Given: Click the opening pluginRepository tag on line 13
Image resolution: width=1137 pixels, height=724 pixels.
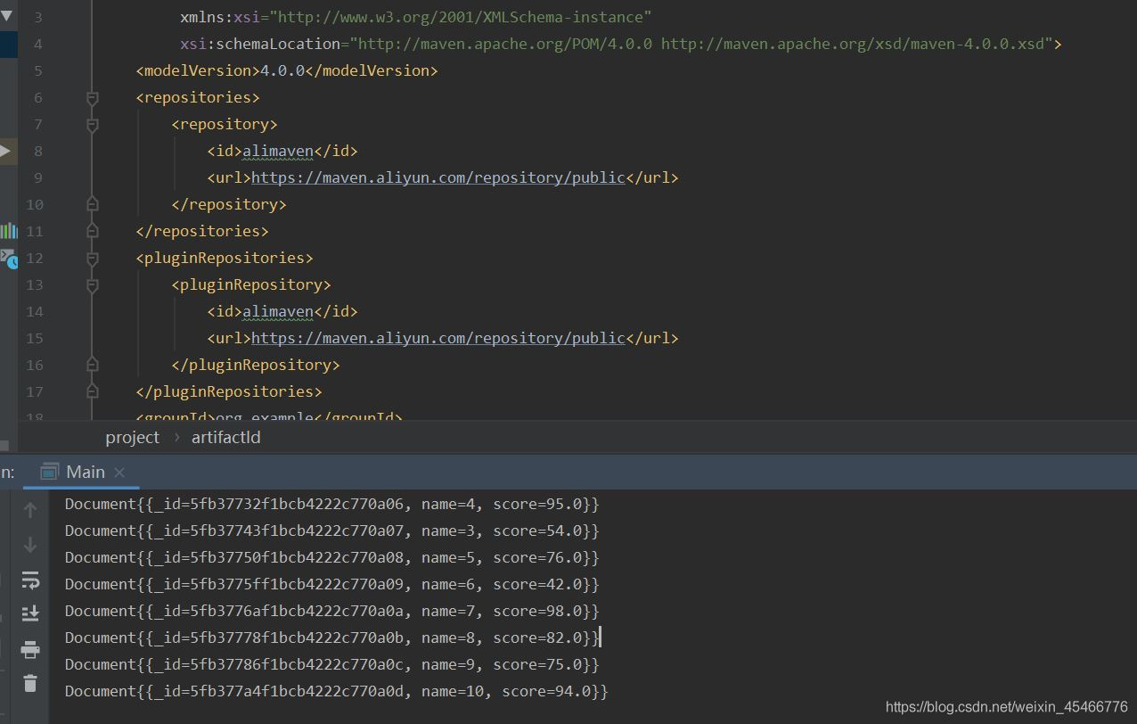Looking at the screenshot, I should [251, 284].
